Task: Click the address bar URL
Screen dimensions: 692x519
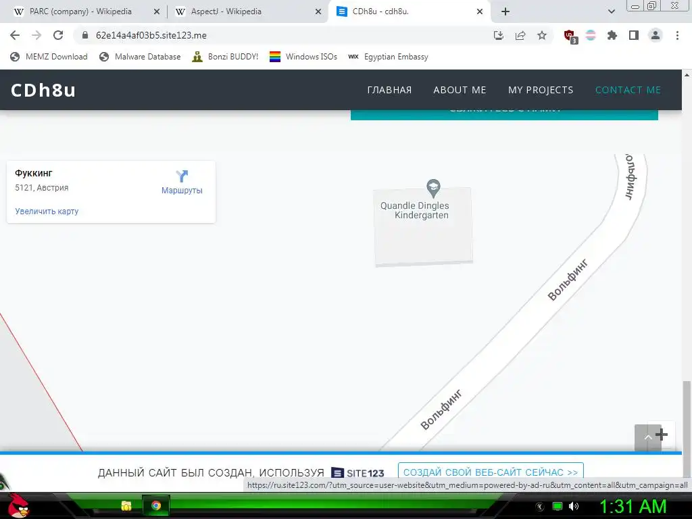Action: click(151, 35)
